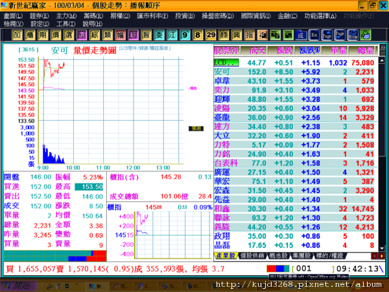Open the 設定(S) menu
The width and height of the screenshot is (389, 292).
tap(40, 24)
